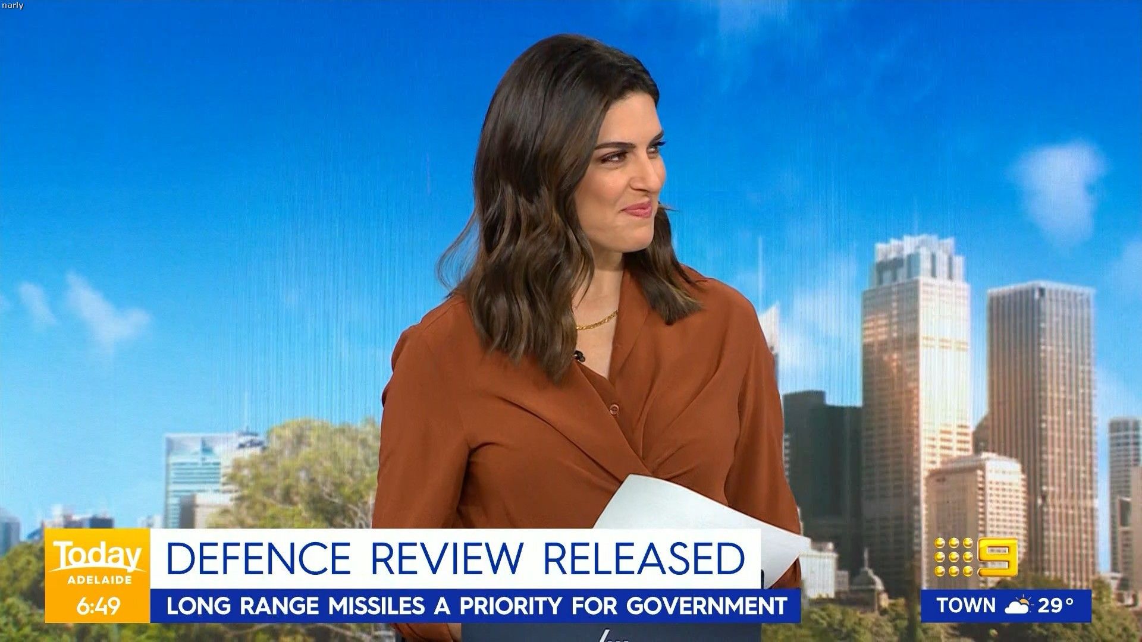Click the nine gold dots of Nine logo
The height and width of the screenshot is (642, 1142).
click(953, 557)
